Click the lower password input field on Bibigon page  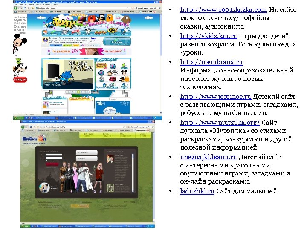coord(54,158)
